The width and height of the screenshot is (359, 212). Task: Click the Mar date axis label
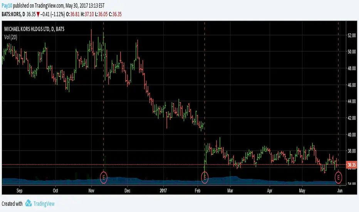[x=230, y=191]
